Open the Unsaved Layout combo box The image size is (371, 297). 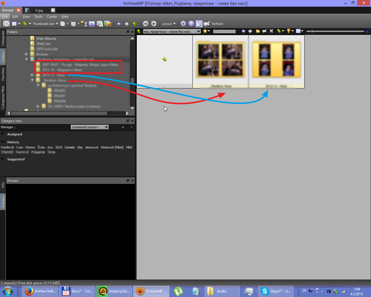90,127
